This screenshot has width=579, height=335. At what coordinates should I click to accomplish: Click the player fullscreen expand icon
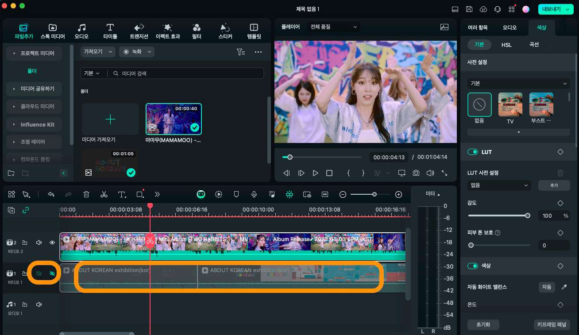coord(444,173)
